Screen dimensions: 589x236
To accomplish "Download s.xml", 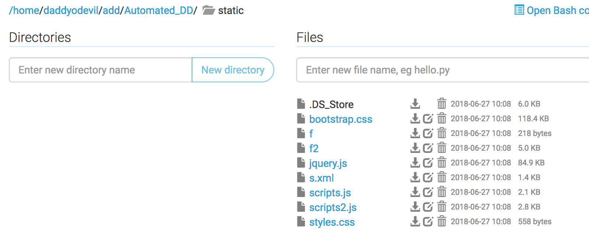I will point(415,178).
